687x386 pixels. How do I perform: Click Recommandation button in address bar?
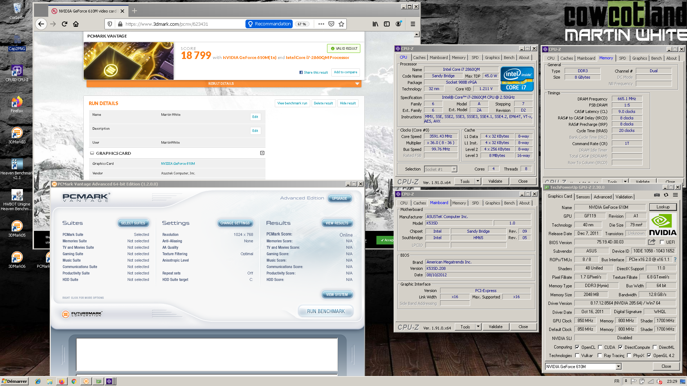[x=269, y=24]
